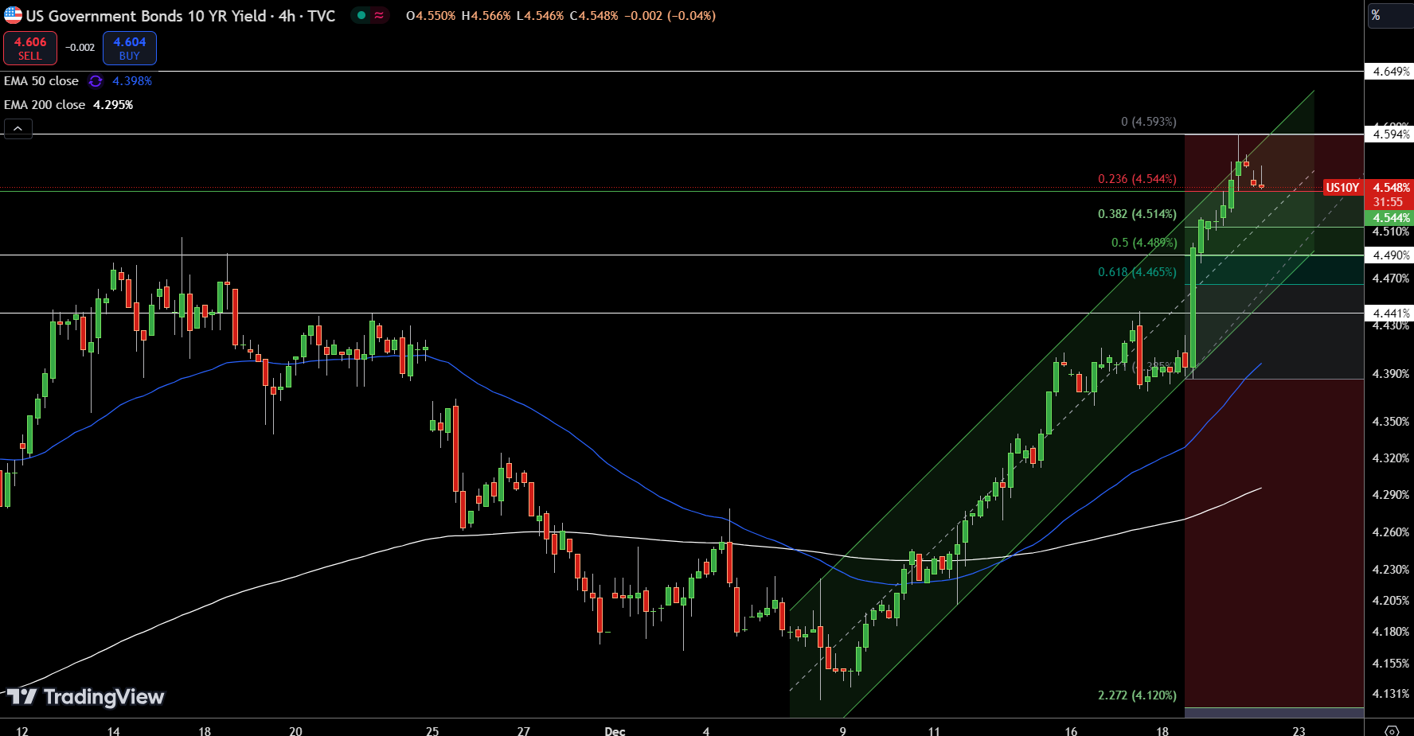This screenshot has height=736, width=1414.
Task: Click the Close value C4.548% in header
Action: 594,16
